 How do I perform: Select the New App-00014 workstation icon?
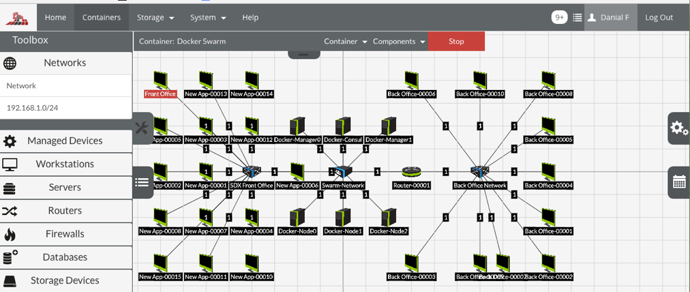pos(252,80)
